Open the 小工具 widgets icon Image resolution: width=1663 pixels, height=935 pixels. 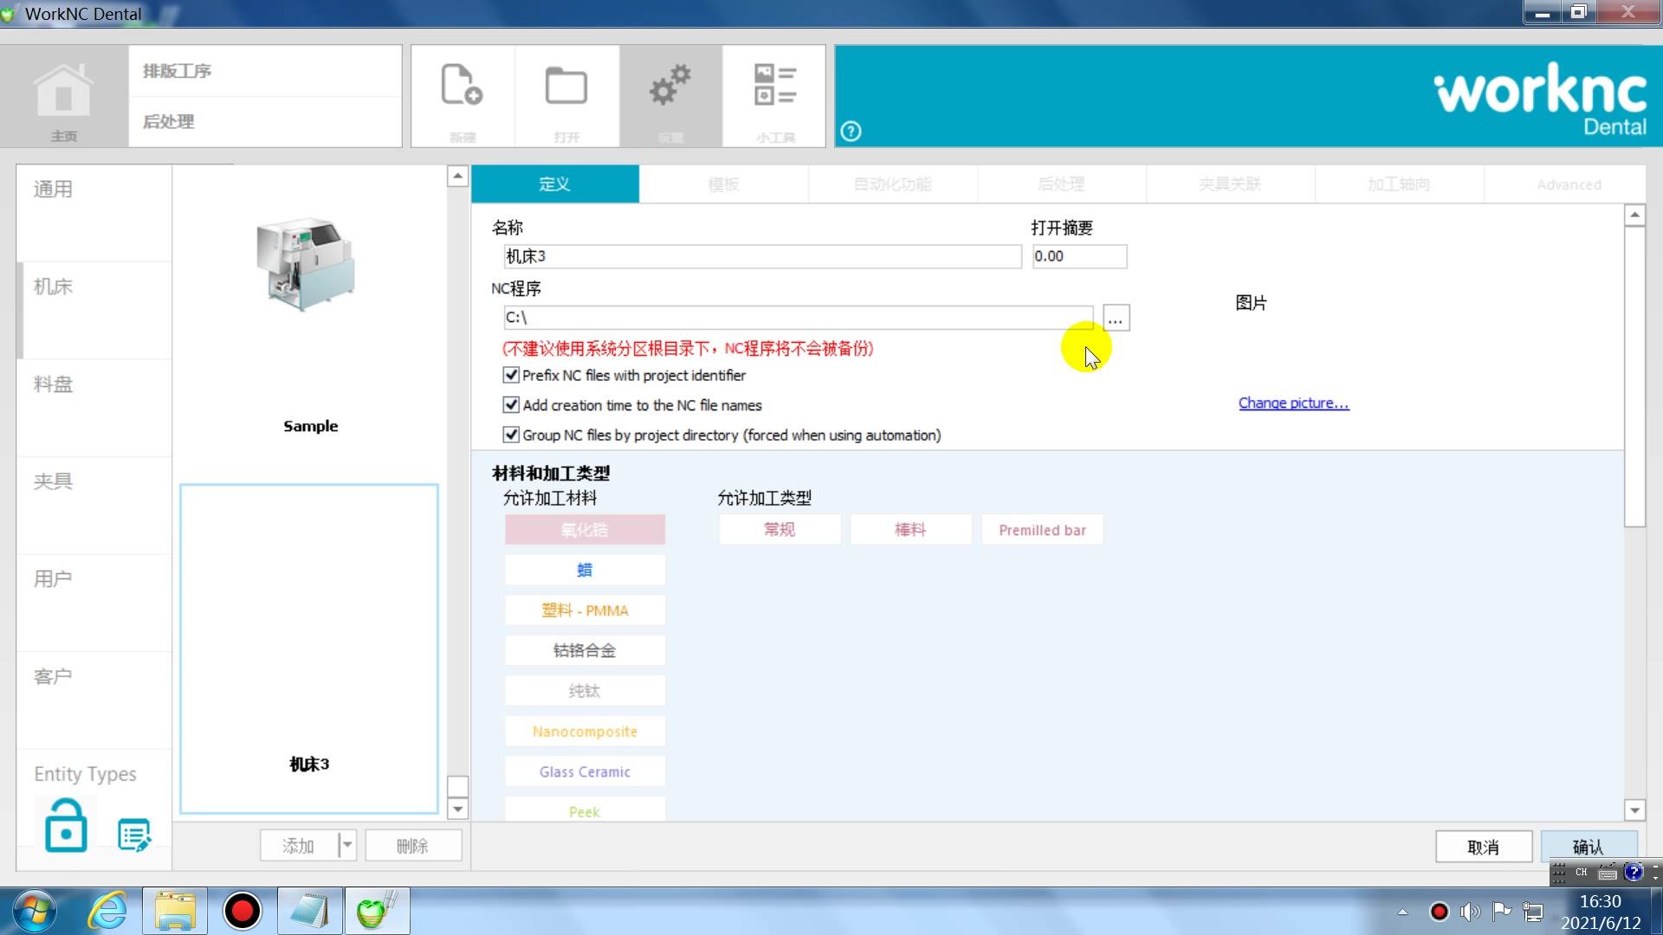774,97
